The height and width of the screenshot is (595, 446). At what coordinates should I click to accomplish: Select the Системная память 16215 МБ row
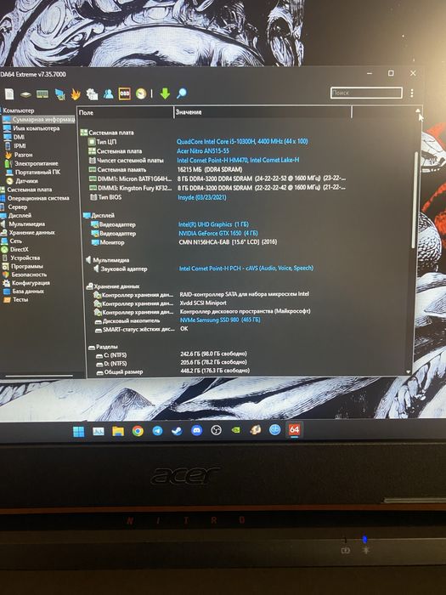(166, 170)
